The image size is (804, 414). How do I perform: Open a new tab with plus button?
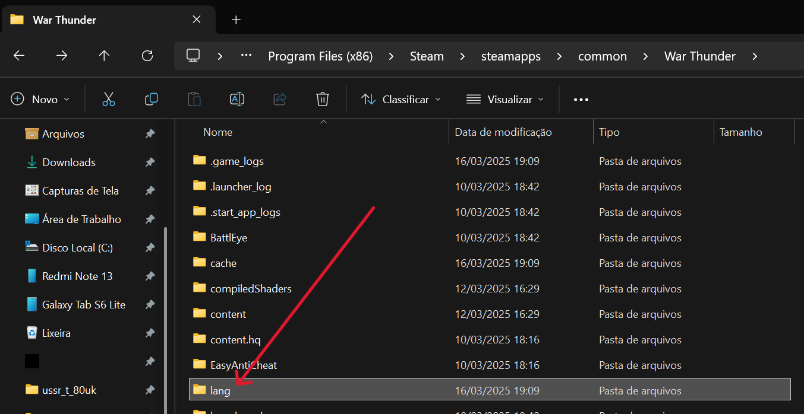[236, 20]
